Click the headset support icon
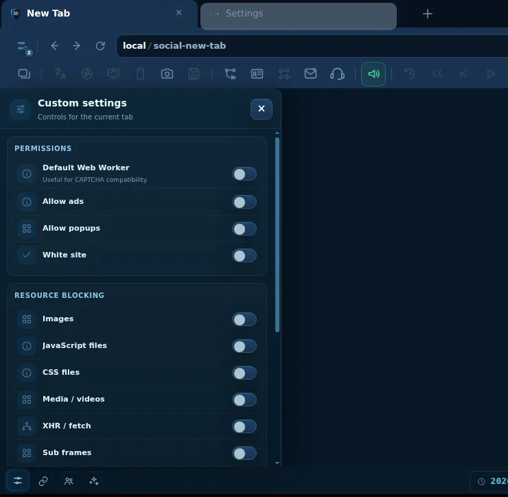Screen dimensions: 508x497 coord(337,74)
